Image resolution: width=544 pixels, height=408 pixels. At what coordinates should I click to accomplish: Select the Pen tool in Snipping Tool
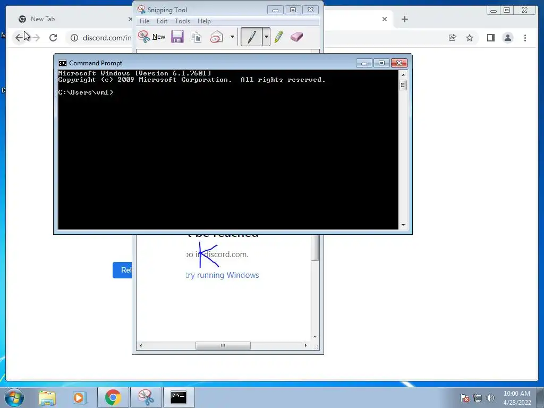pyautogui.click(x=251, y=37)
